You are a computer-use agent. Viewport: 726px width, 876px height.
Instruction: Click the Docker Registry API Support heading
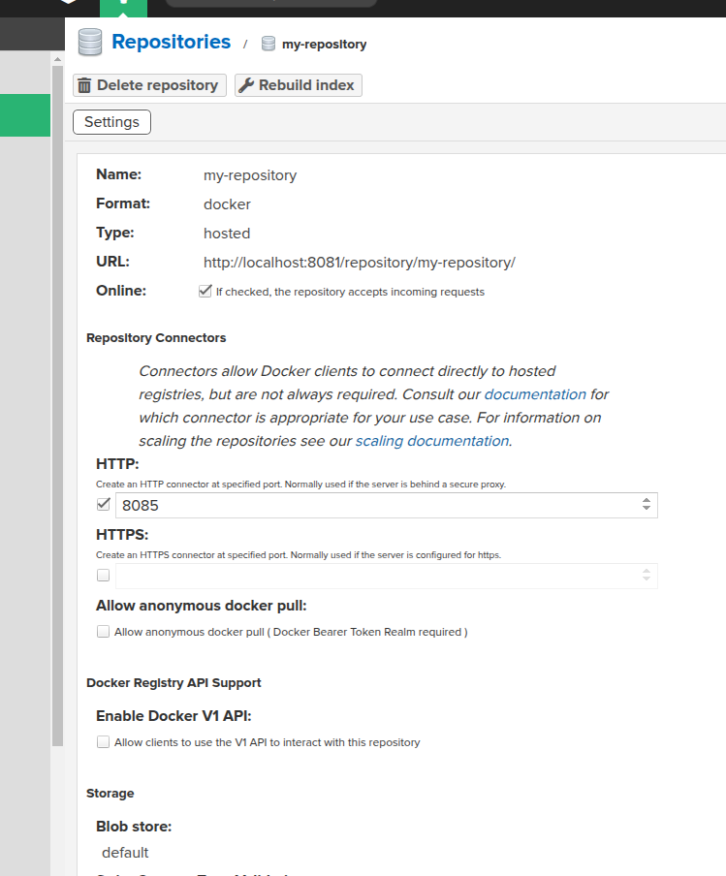click(174, 683)
